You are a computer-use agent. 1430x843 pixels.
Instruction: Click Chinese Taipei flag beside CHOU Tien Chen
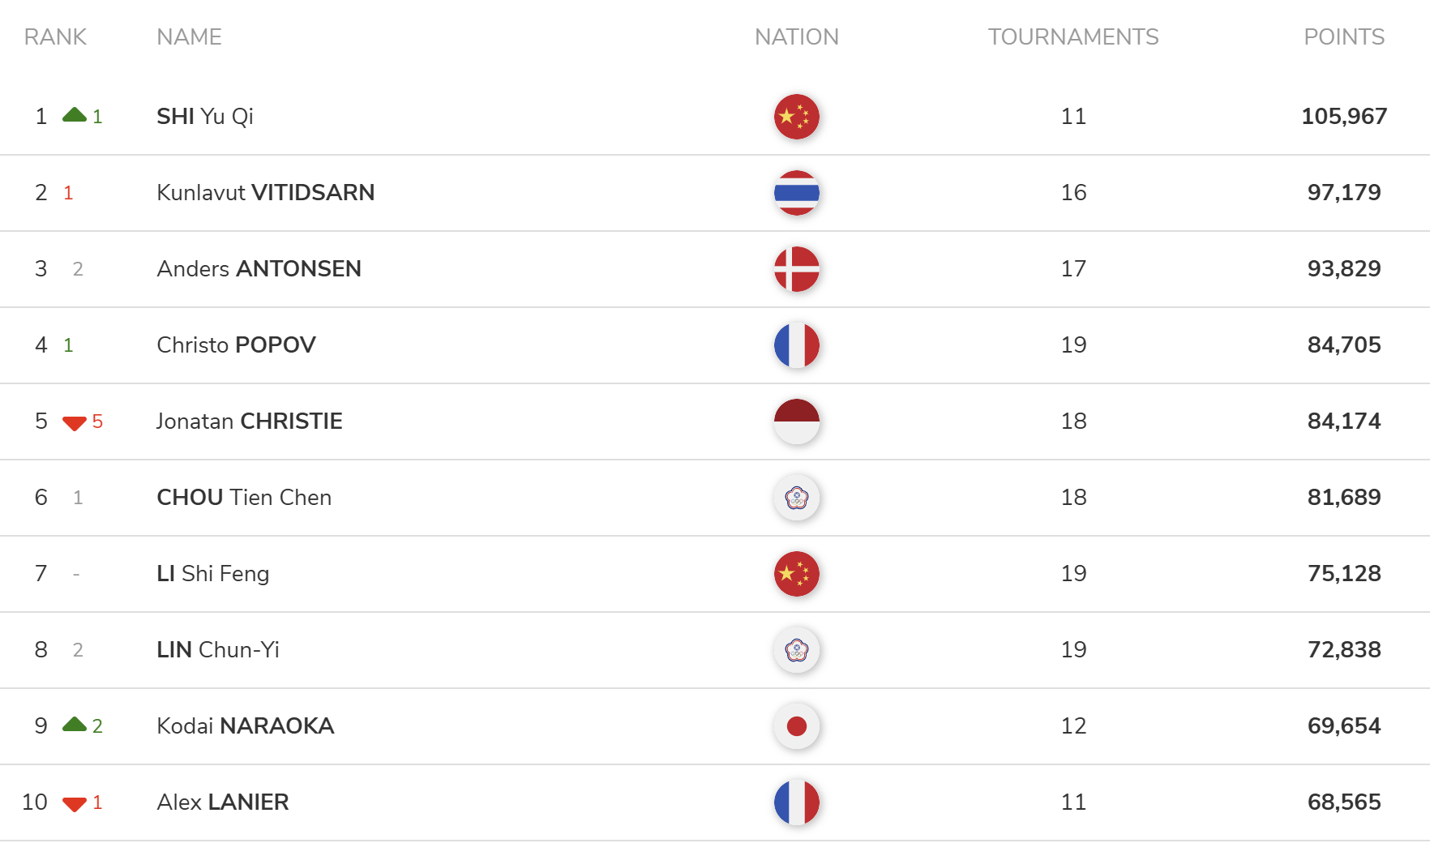tap(796, 498)
